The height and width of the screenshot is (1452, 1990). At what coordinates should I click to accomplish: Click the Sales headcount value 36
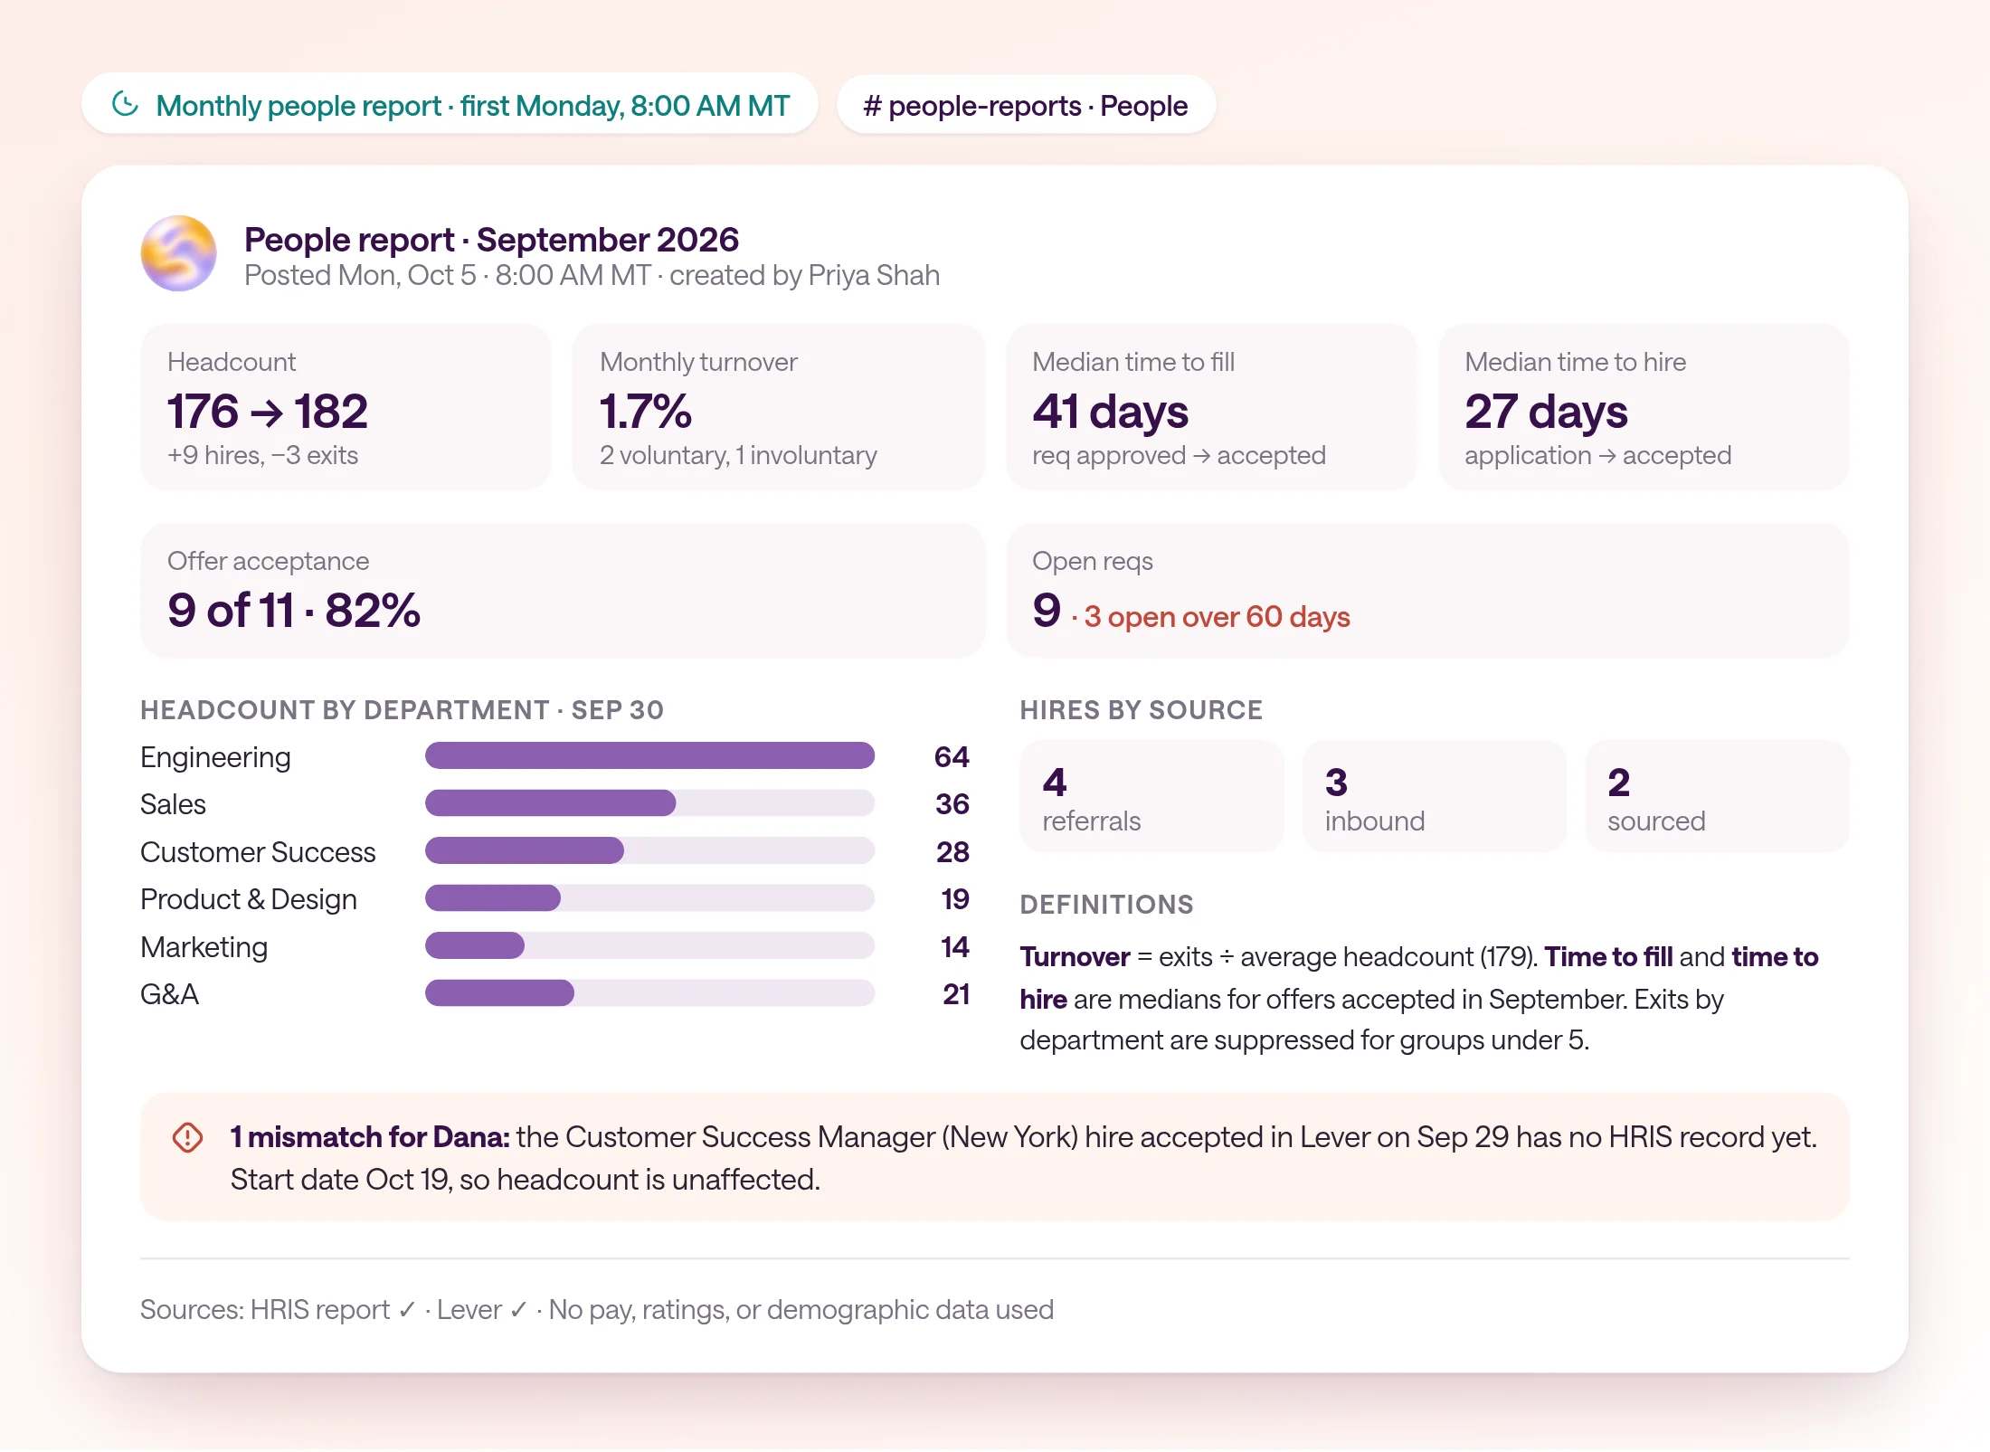(952, 803)
